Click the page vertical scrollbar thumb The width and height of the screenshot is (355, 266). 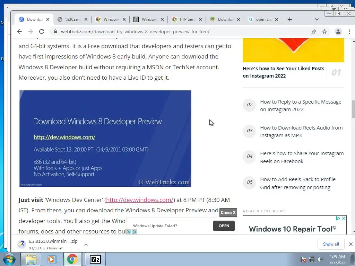click(x=353, y=109)
